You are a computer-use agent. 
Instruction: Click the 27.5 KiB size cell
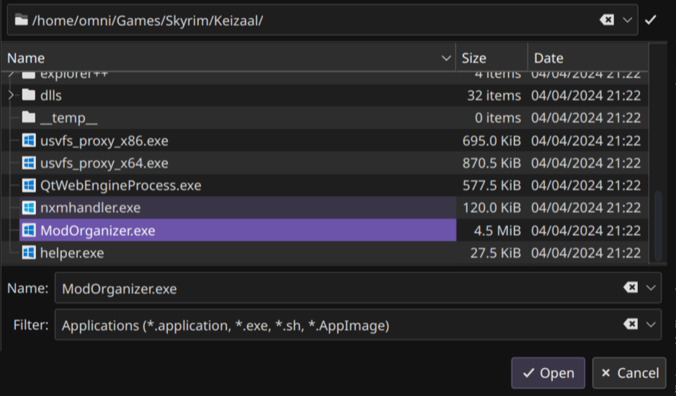[495, 253]
